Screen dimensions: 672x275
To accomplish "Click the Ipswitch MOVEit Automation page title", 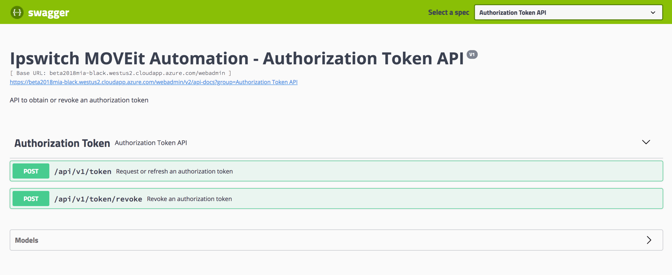I will coord(237,58).
